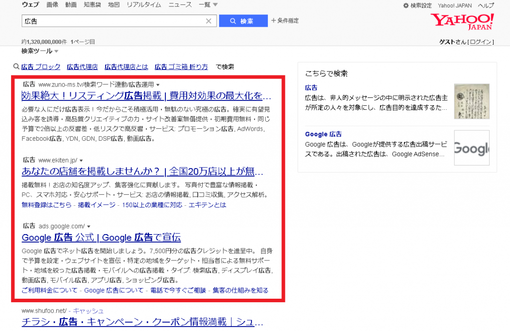
Task: Open the チラシ・広告・キャンペーン shufoo result
Action: 142,322
